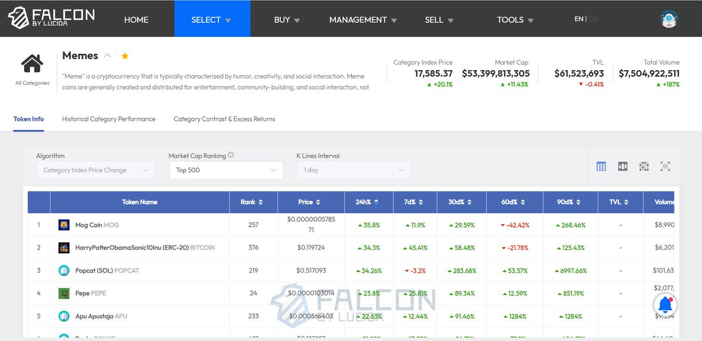
Task: Enter fullscreen view mode
Action: (x=665, y=166)
